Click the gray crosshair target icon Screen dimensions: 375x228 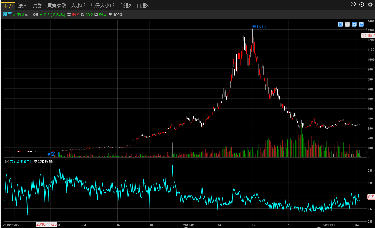click(347, 24)
